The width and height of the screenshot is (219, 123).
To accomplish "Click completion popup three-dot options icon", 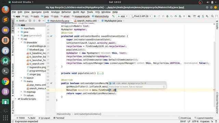I will point(164,87).
